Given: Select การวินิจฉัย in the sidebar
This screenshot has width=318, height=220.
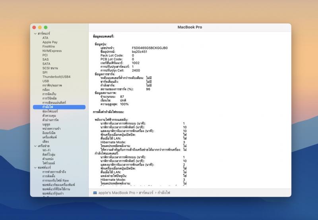Looking at the screenshot, I should [49, 98].
